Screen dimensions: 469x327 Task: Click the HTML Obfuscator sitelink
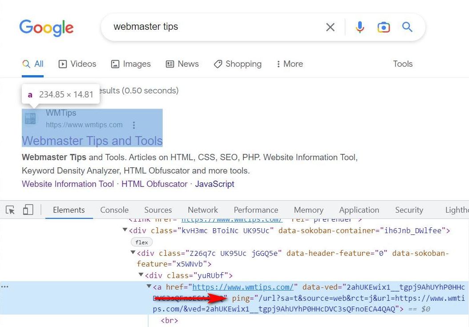click(154, 184)
